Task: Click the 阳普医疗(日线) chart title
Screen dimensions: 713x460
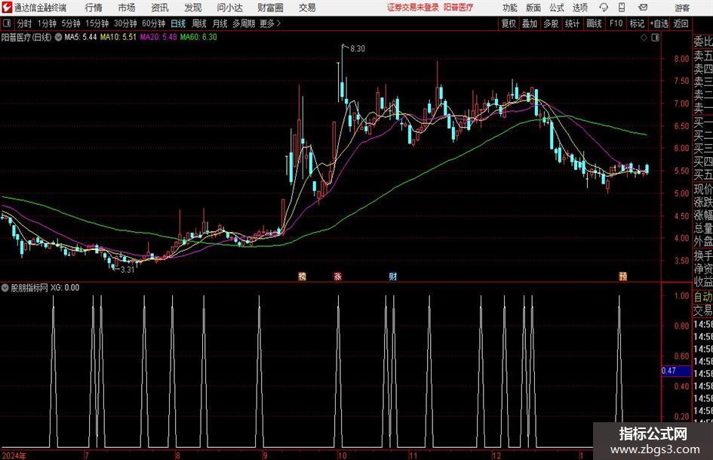Action: coord(26,37)
